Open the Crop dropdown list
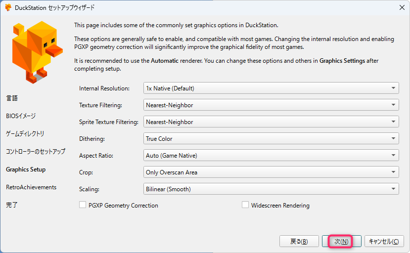410x253 pixels. (x=271, y=172)
